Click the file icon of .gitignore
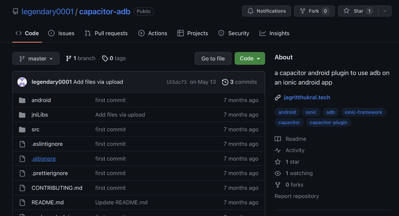 tap(22, 159)
